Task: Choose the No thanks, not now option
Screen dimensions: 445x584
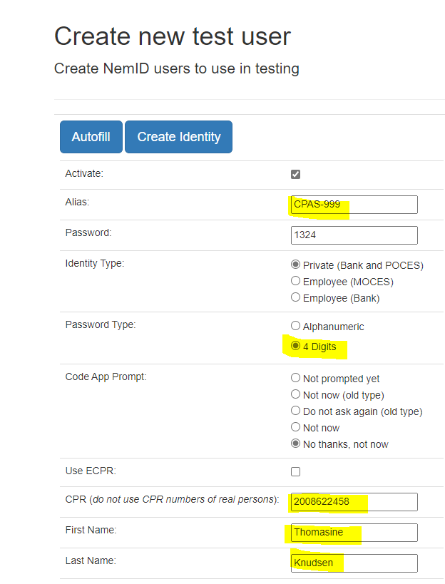Action: click(296, 444)
